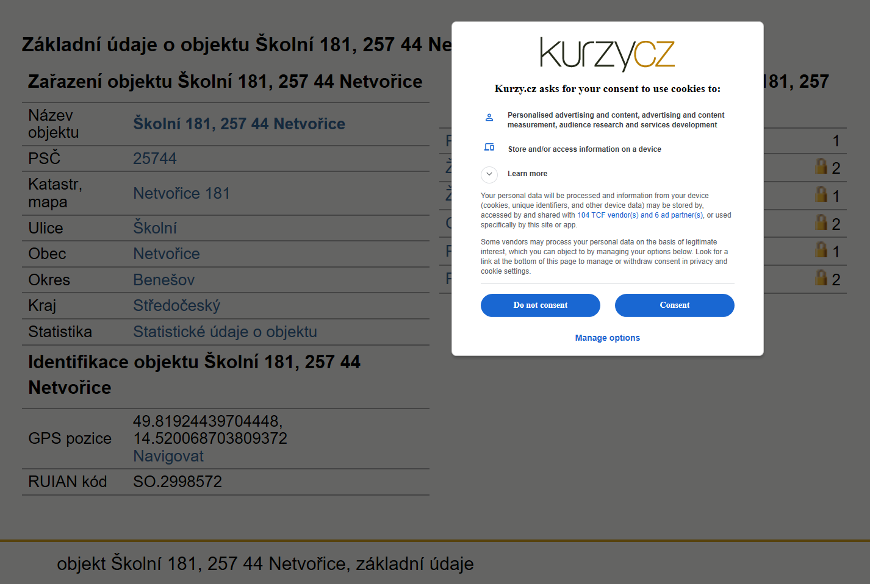870x584 pixels.
Task: Open the Benešov district link
Action: [x=164, y=280]
